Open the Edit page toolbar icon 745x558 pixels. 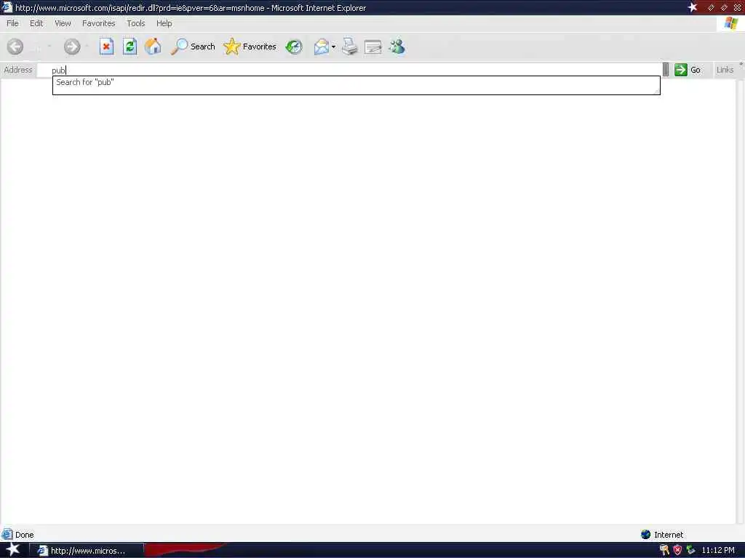373,46
